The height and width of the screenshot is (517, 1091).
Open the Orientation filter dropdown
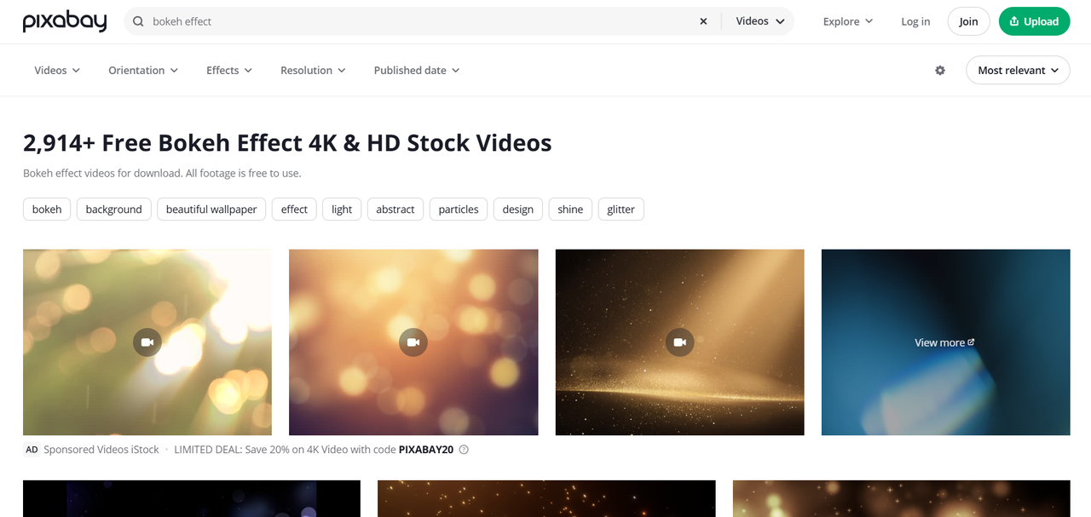tap(143, 71)
